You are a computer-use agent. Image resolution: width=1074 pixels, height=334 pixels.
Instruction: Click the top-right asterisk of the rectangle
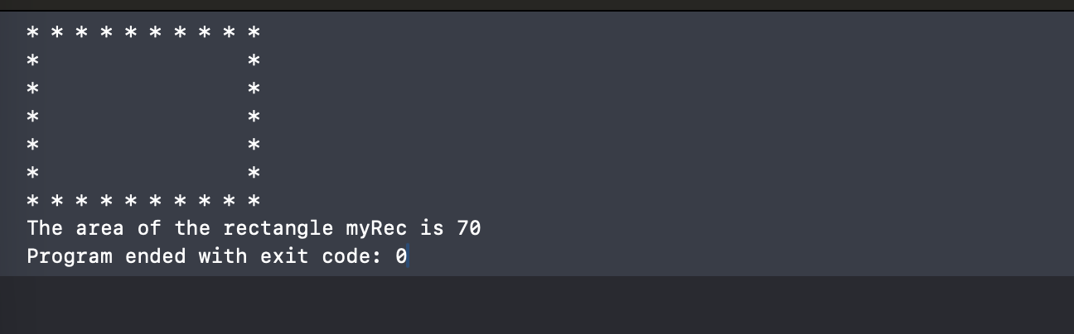coord(254,33)
